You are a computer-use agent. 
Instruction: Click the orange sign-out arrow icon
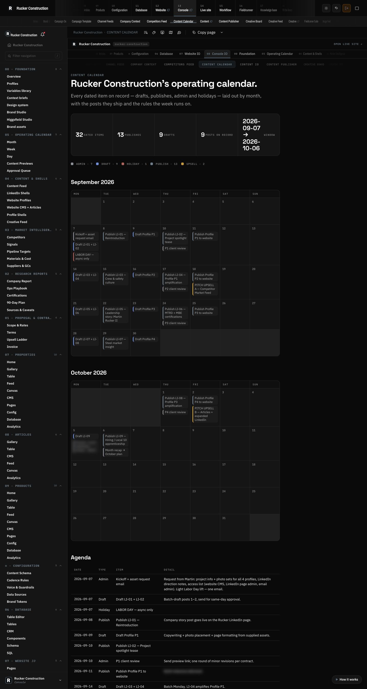346,8
